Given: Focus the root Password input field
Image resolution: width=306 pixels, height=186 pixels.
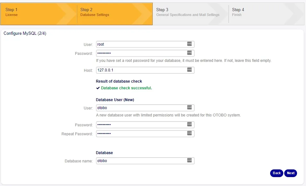Looking at the screenshot, I should point(145,53).
